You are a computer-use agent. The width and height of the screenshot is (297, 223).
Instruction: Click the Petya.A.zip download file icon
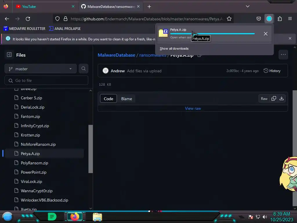click(163, 33)
